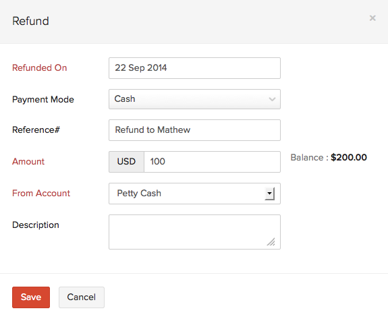Screen dimensions: 388x319
Task: Click the Description box resize grip
Action: 271,242
